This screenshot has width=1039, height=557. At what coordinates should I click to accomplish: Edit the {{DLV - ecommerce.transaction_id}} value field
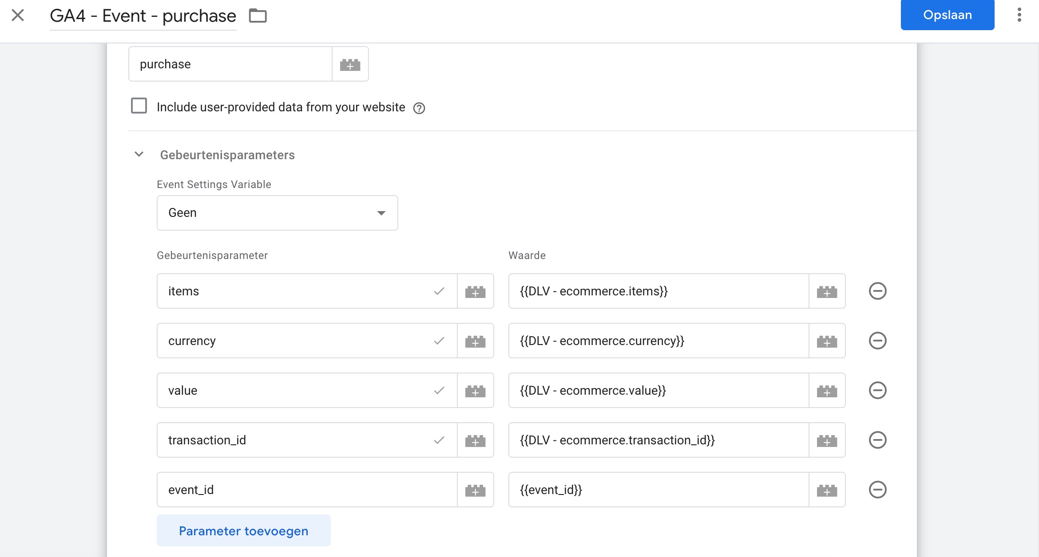[x=658, y=440]
